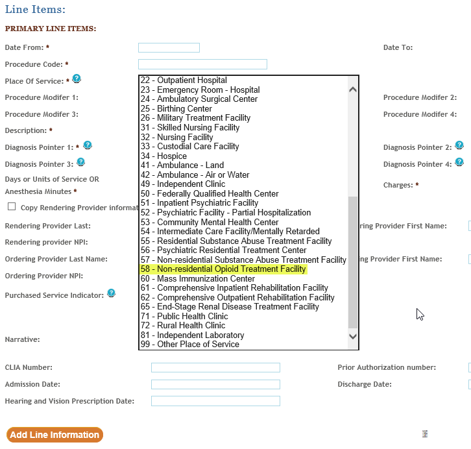Select 32 - Nursing Facility option
Image resolution: width=471 pixels, height=449 pixels.
tap(244, 137)
